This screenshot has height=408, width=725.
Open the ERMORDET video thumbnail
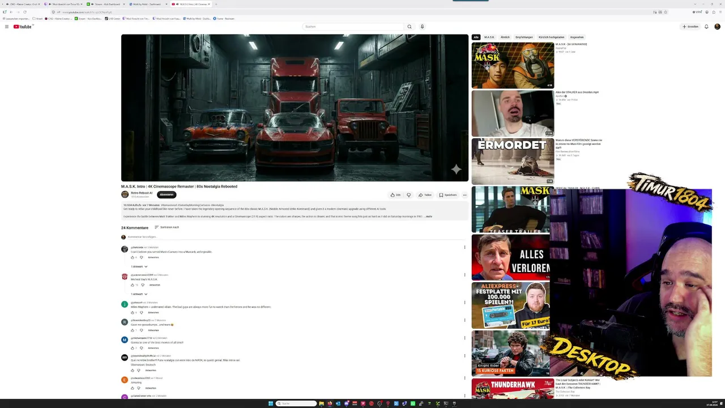coord(513,161)
